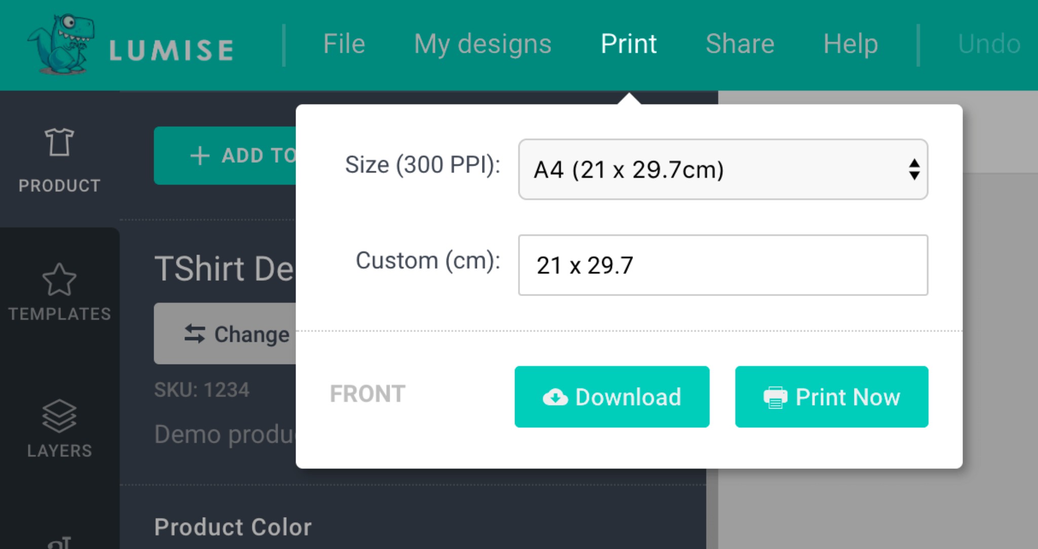Viewport: 1038px width, 549px height.
Task: Click the Lumise dinosaur logo
Action: click(x=62, y=44)
